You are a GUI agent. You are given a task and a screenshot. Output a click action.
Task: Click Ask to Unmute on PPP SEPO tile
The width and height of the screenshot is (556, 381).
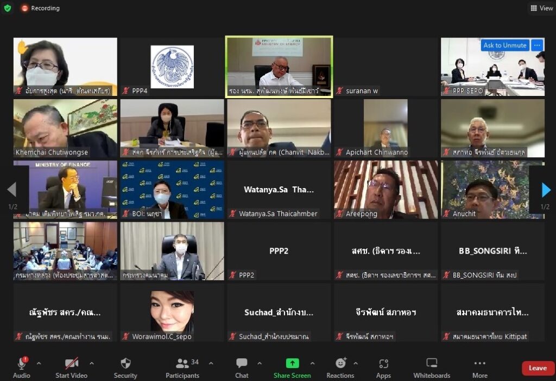pos(504,46)
